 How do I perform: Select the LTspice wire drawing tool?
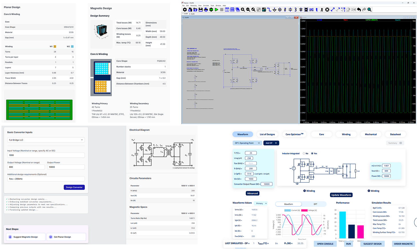pos(269,10)
